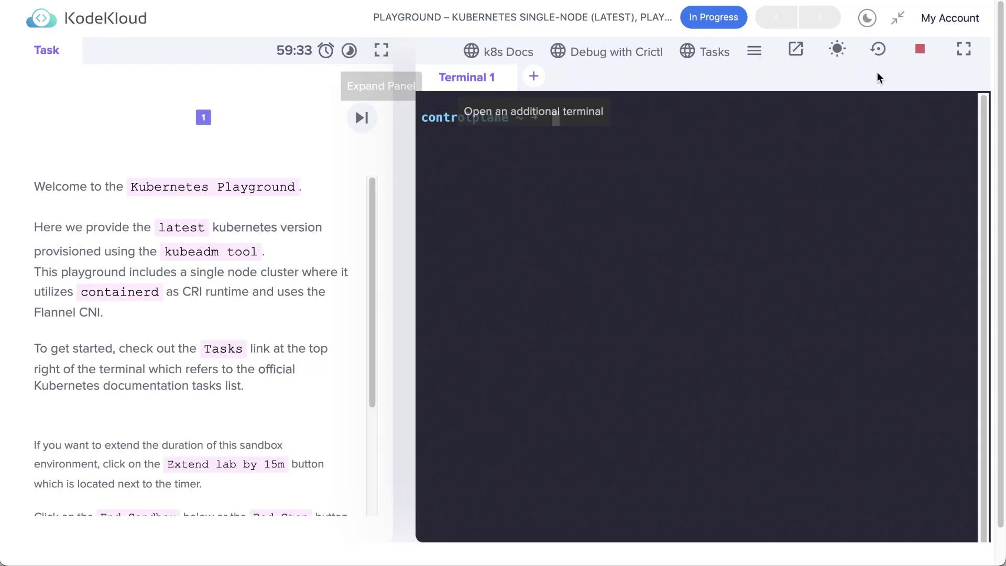The image size is (1006, 566).
Task: Open My Account menu
Action: (949, 18)
